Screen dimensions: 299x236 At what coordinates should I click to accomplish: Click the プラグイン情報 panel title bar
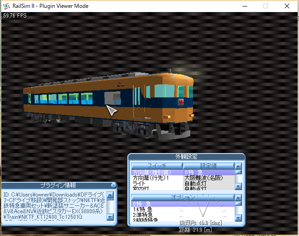[58, 185]
